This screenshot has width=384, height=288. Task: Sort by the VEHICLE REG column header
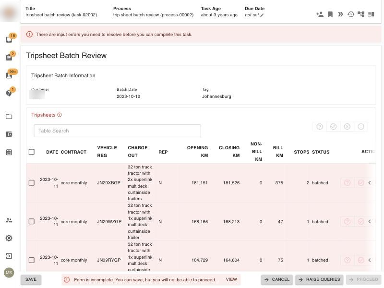(107, 152)
